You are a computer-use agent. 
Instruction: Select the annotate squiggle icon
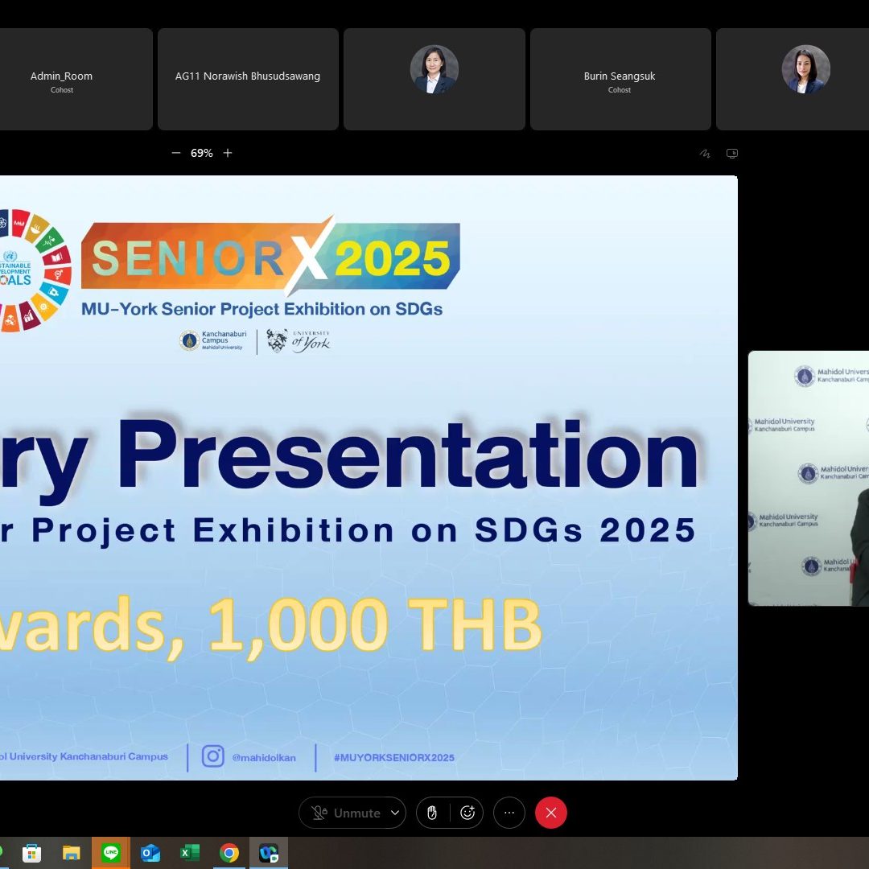706,154
